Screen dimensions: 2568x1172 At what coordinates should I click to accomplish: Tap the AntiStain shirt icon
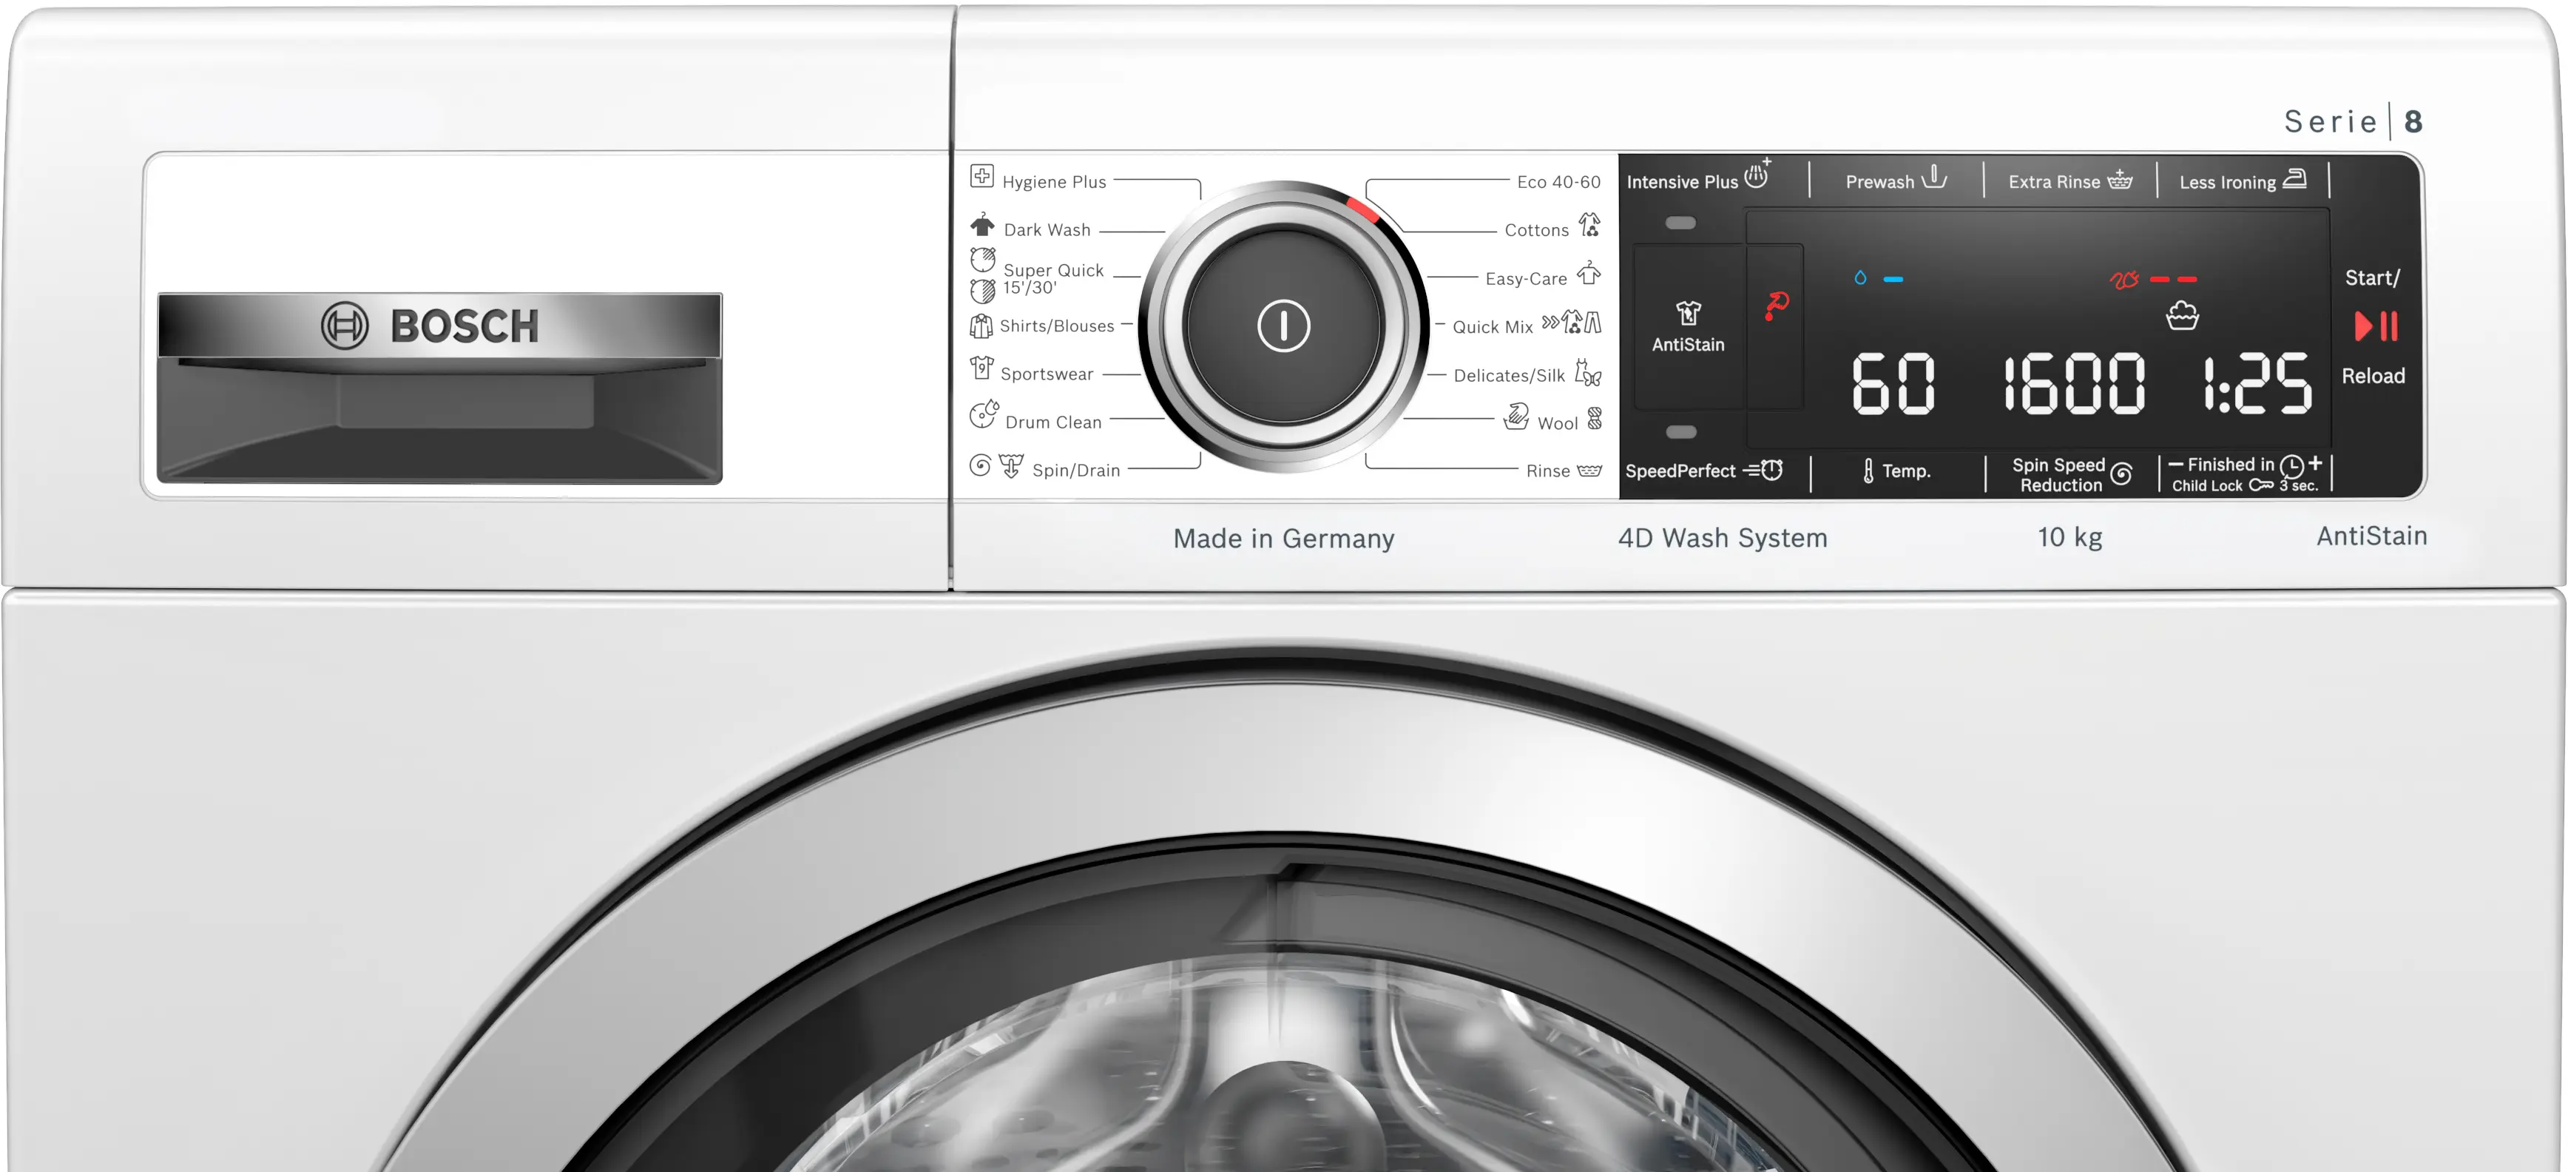[1688, 313]
